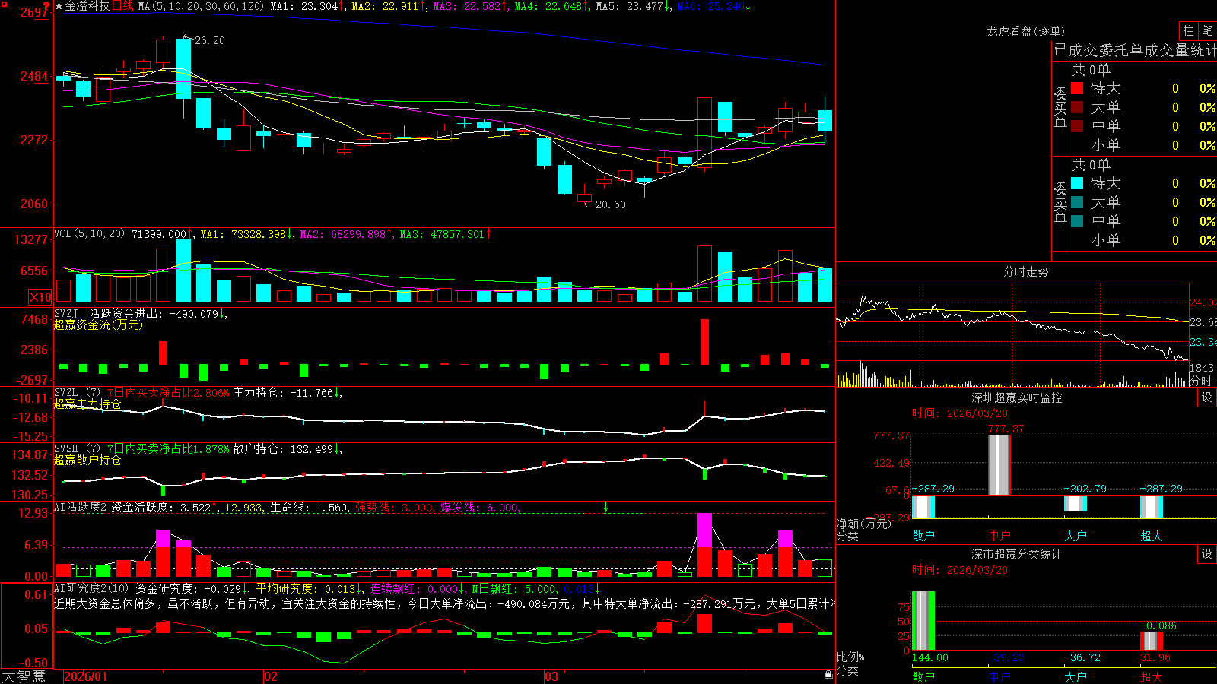1217x684 pixels.
Task: Click the cyan 特大 sell-order color square
Action: (x=1077, y=183)
